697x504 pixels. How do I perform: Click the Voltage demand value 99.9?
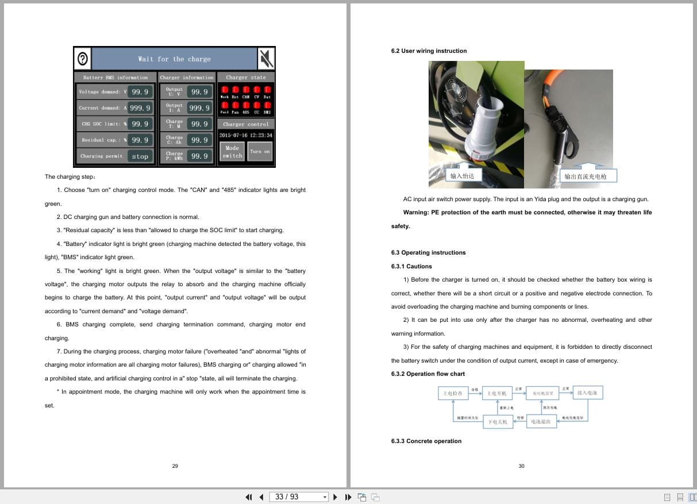[x=140, y=92]
